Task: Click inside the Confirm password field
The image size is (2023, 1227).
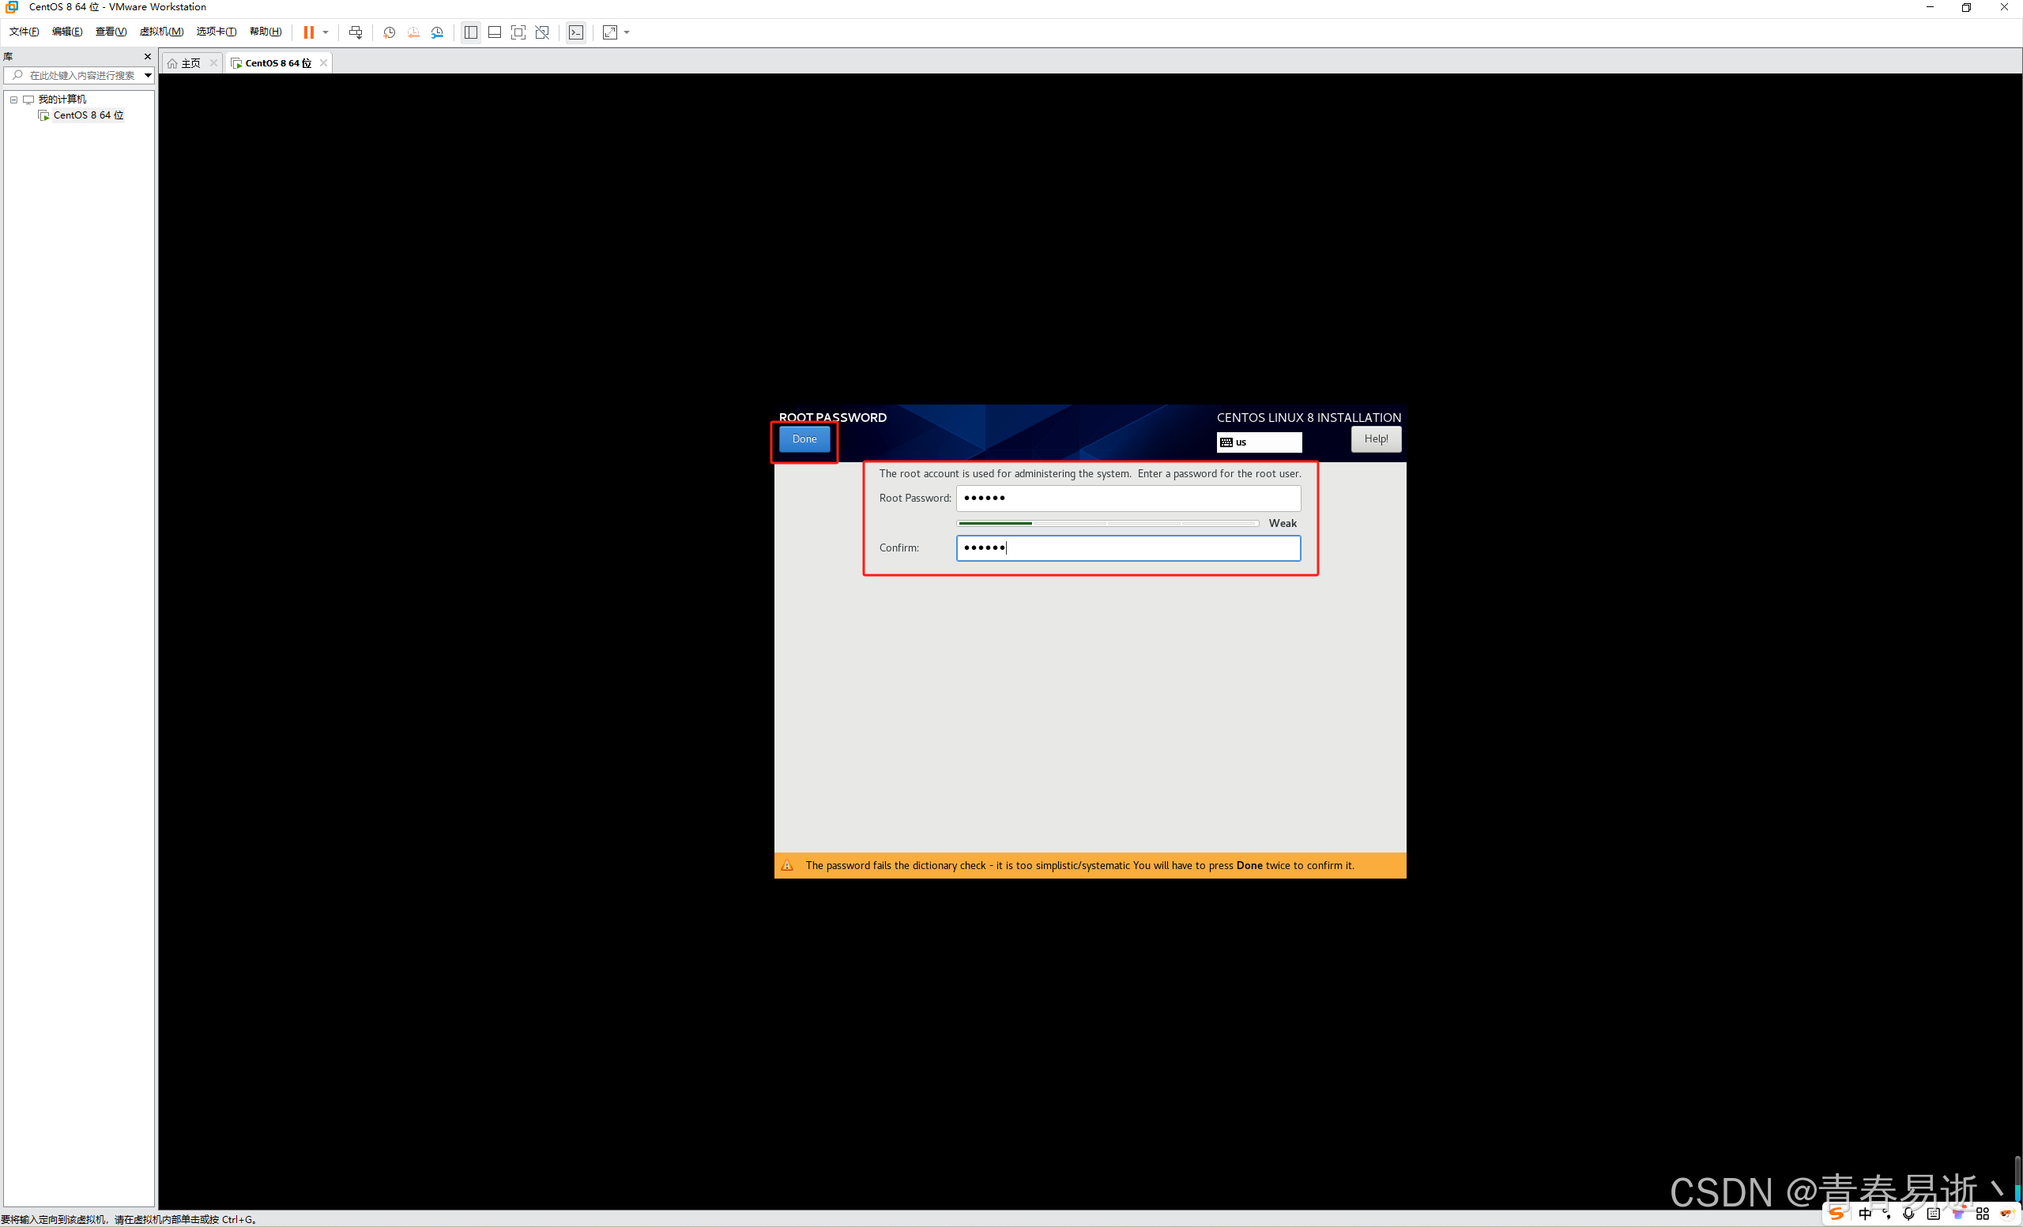Action: coord(1128,548)
